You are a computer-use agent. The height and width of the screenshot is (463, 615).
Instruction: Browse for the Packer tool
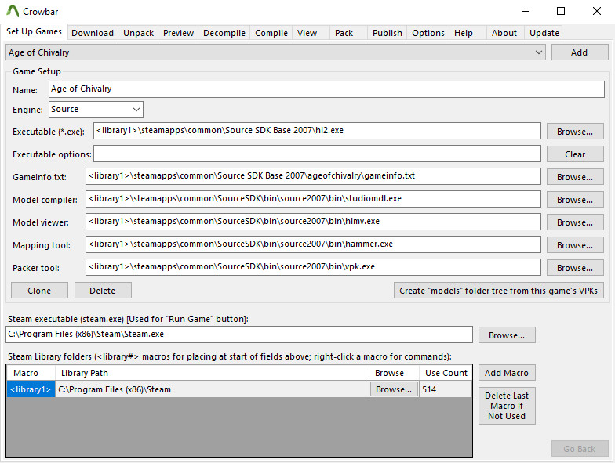tap(575, 268)
